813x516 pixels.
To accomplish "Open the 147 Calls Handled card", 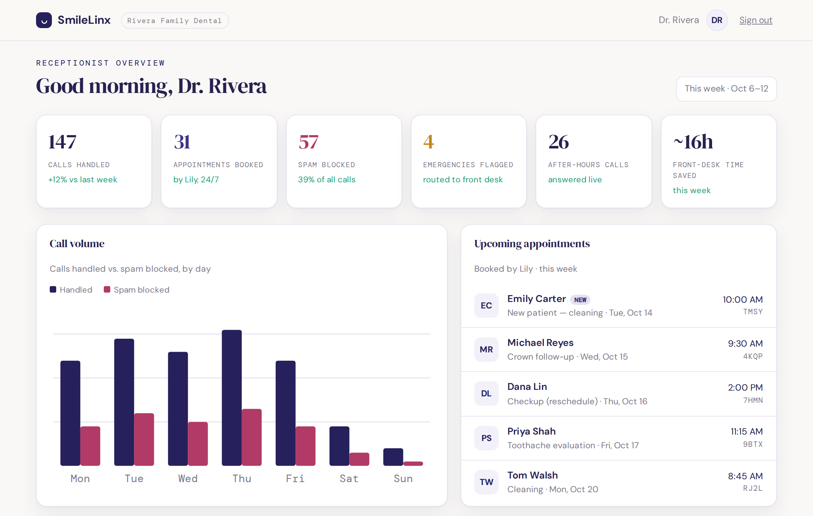I will tap(94, 161).
